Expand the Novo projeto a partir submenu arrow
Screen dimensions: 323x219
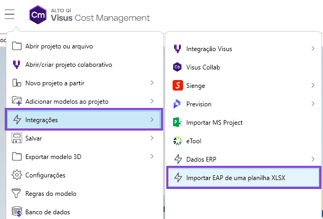(x=151, y=83)
